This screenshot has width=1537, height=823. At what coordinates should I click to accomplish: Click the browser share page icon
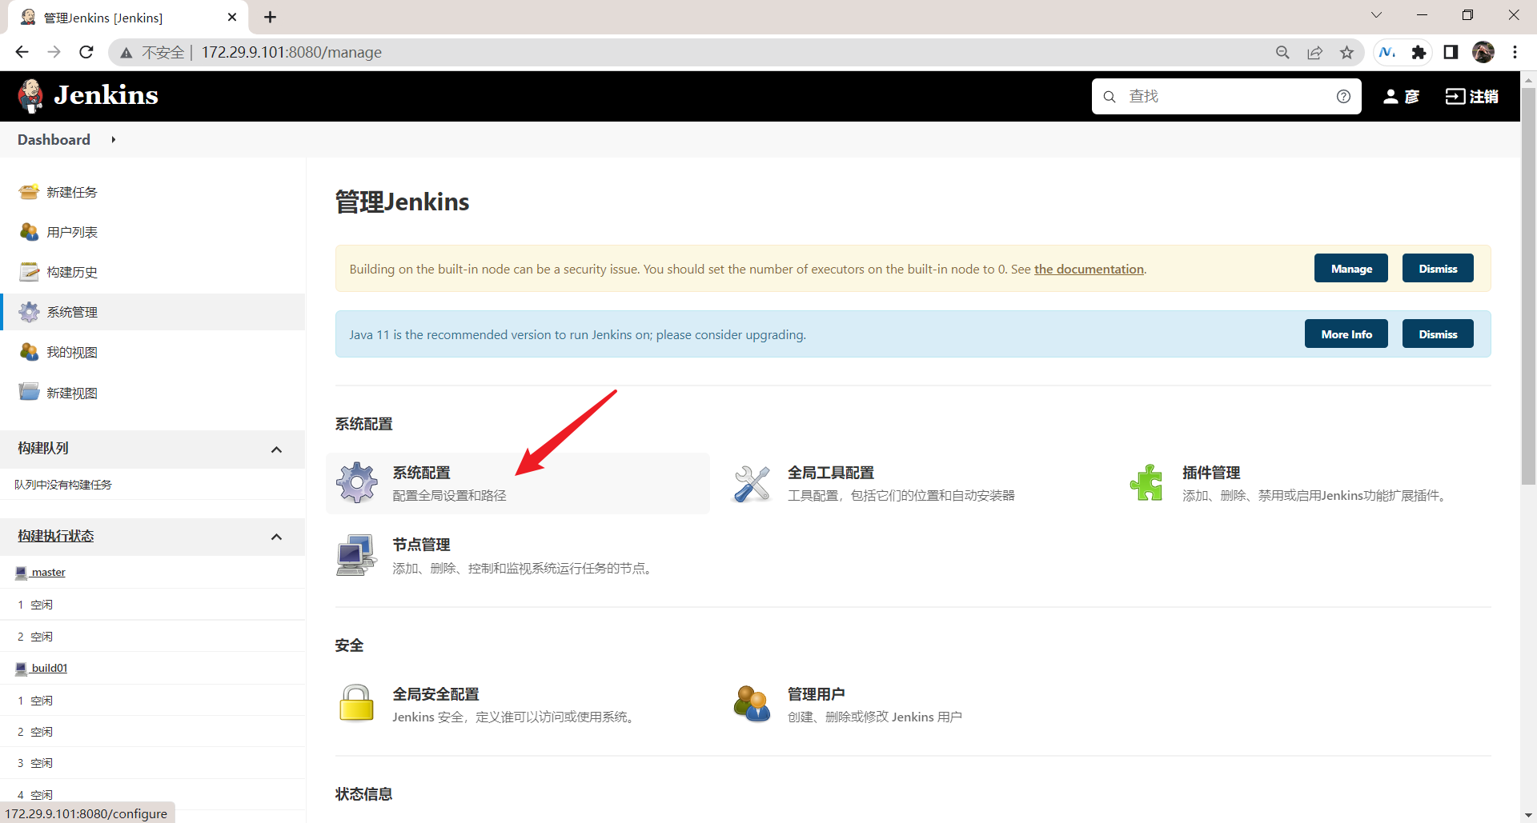(x=1314, y=52)
